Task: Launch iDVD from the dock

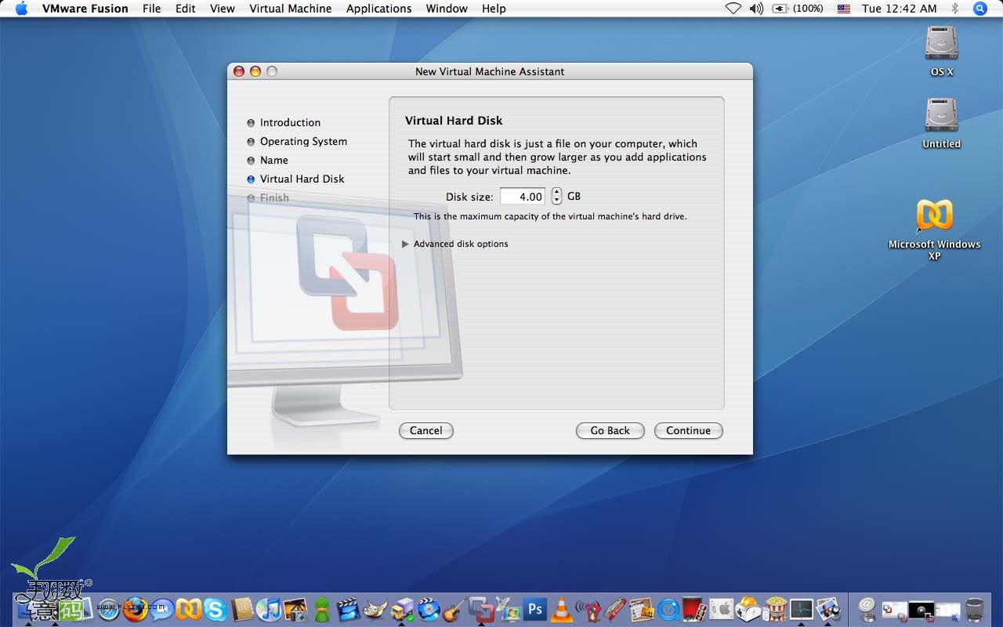Action: point(429,609)
